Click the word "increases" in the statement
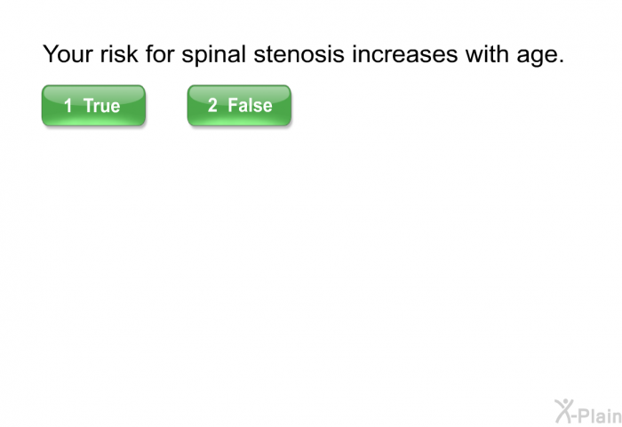Viewport: 622px width, 427px height. [x=405, y=53]
